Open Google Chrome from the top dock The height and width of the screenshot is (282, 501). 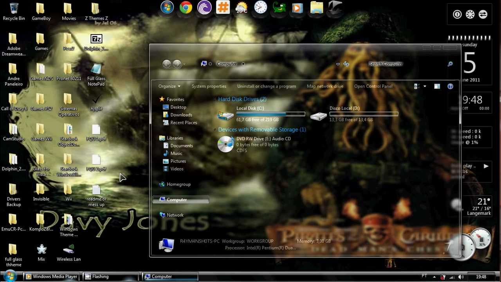186,7
